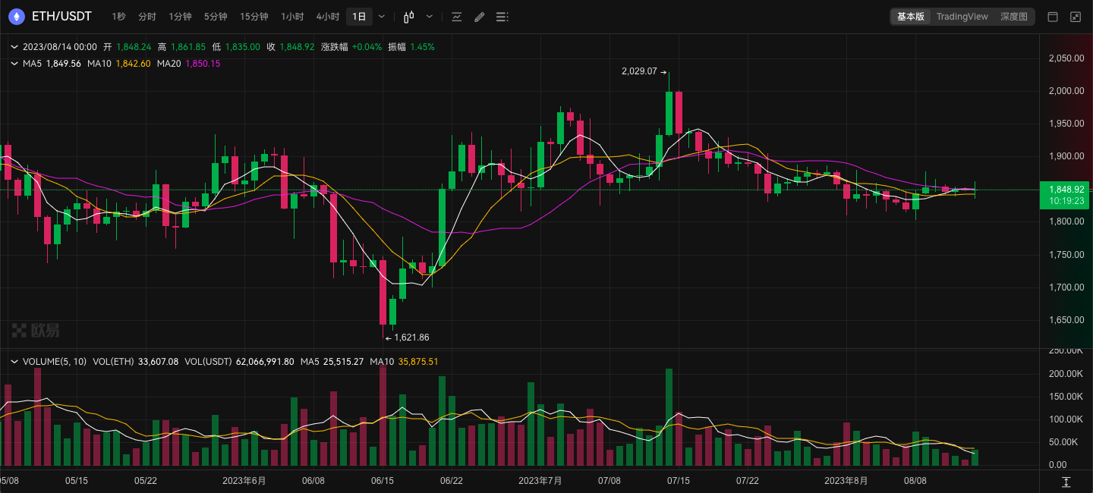
Task: Switch to the TradingView tab
Action: coord(962,17)
